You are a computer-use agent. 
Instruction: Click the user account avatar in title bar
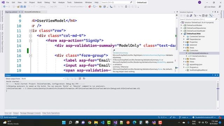[199, 2]
